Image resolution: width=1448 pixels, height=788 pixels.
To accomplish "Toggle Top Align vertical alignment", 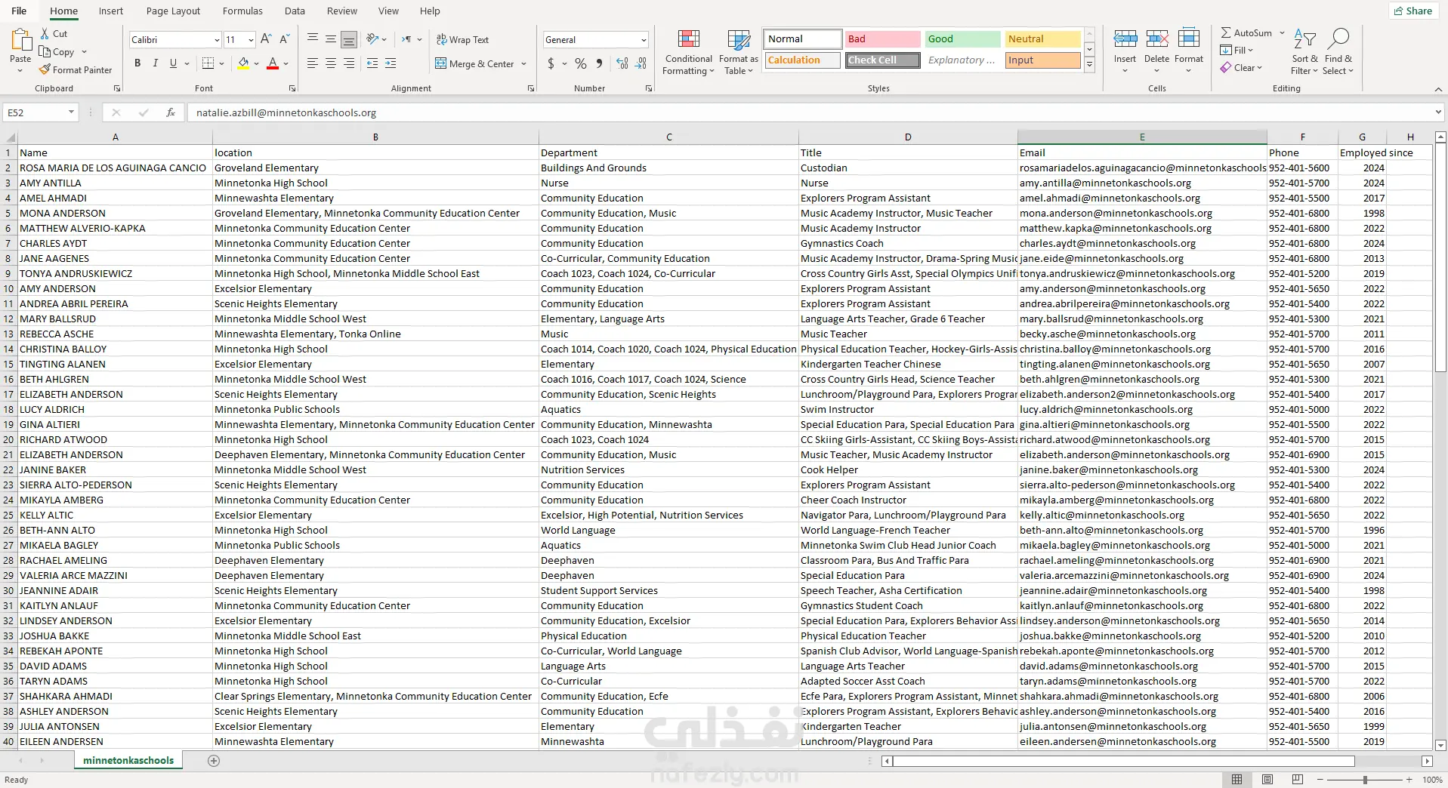I will coord(312,39).
